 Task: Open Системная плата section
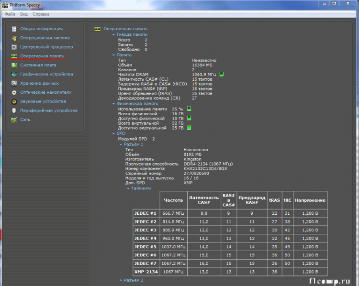click(38, 65)
